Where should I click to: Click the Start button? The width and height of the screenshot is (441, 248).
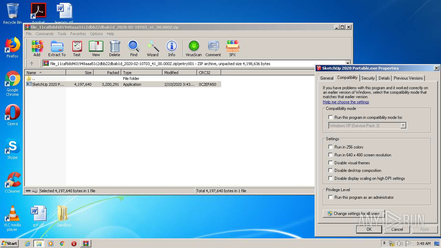click(10, 244)
